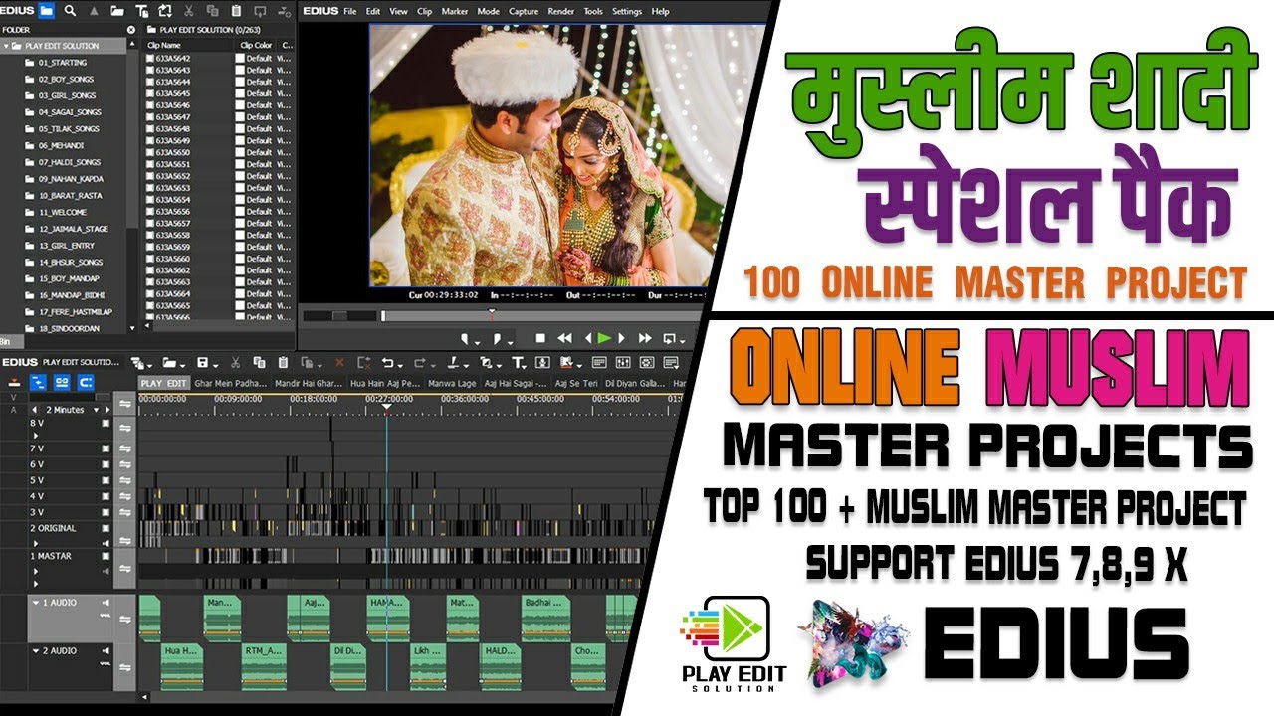Open the Settings menu
This screenshot has width=1274, height=716.
(x=627, y=11)
